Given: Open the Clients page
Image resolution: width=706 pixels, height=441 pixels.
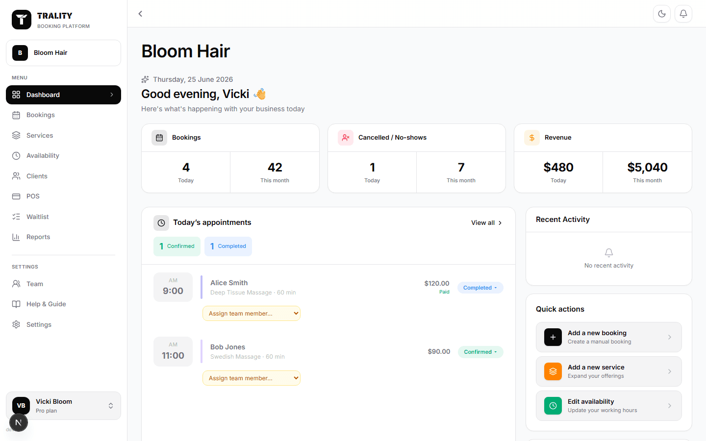Looking at the screenshot, I should (63, 176).
